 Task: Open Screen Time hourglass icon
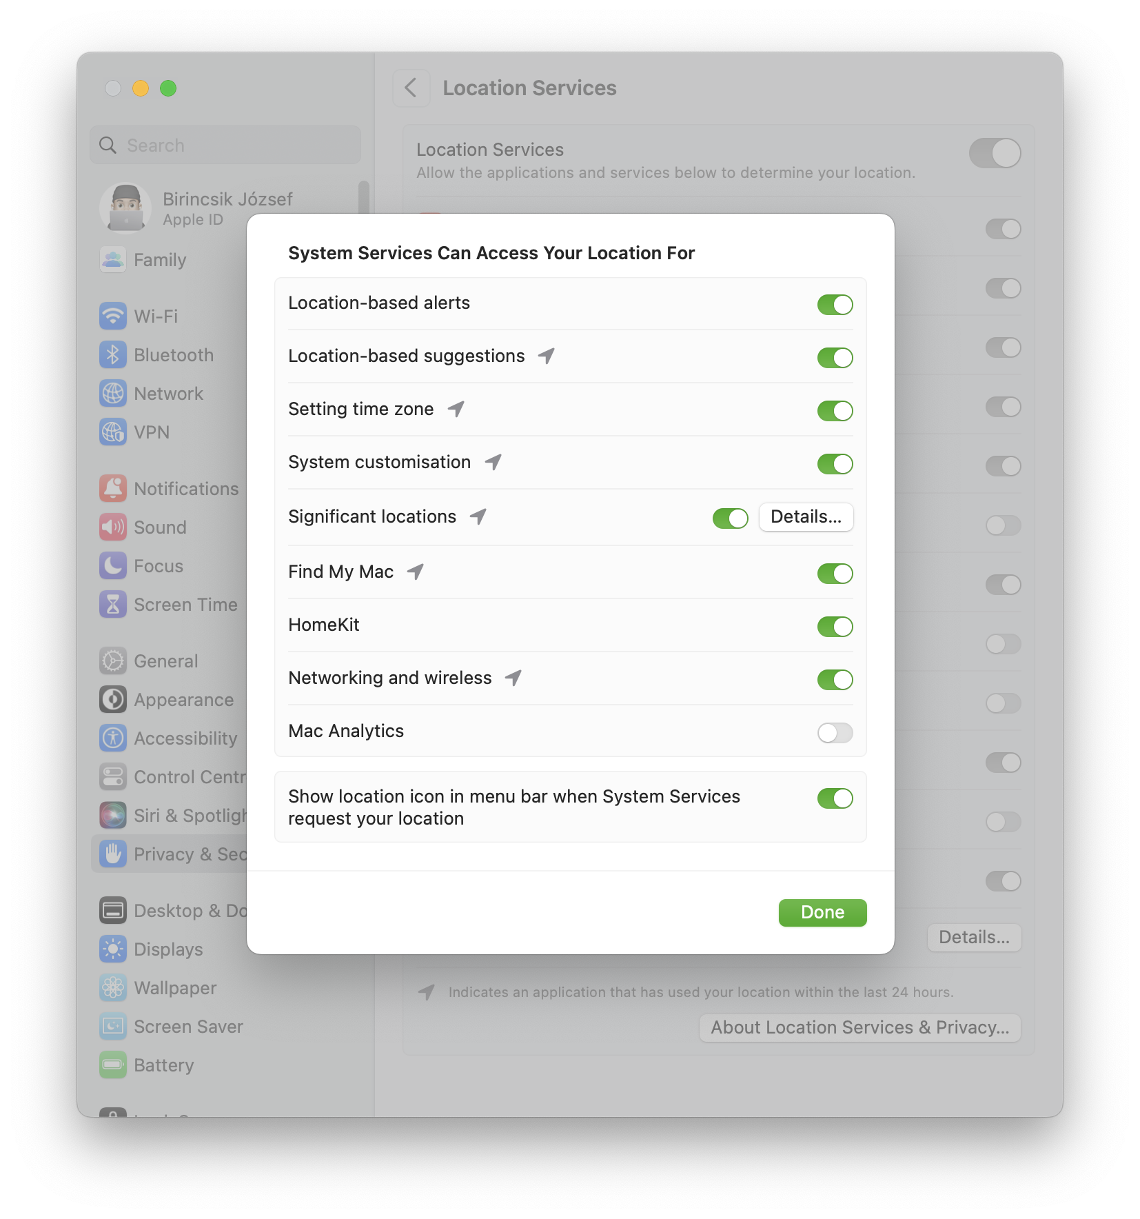pos(113,605)
